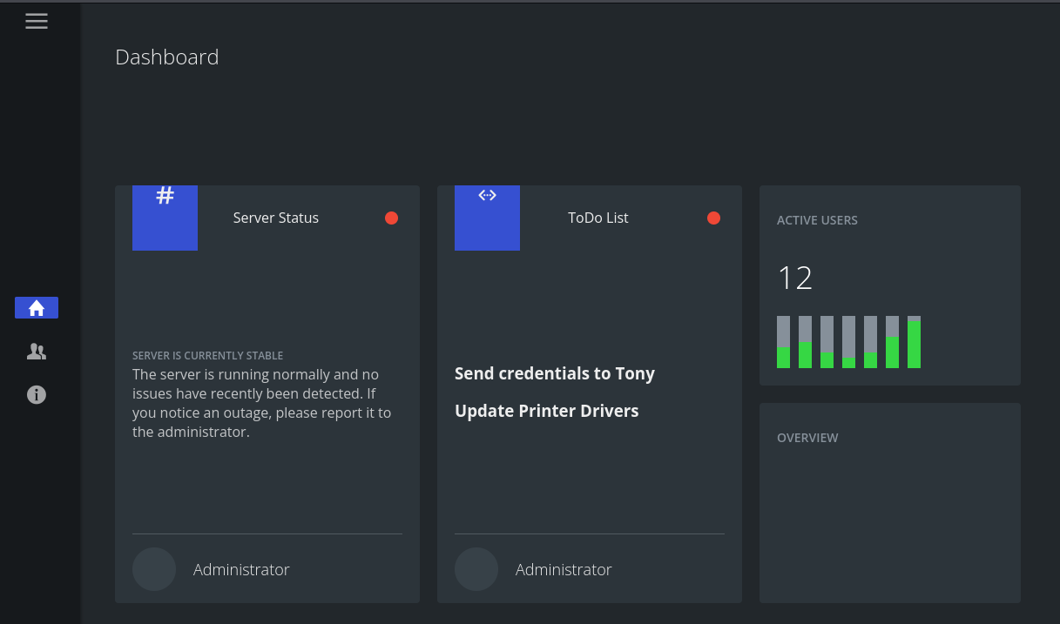Expand the Active Users panel
The height and width of the screenshot is (624, 1060).
[x=817, y=220]
